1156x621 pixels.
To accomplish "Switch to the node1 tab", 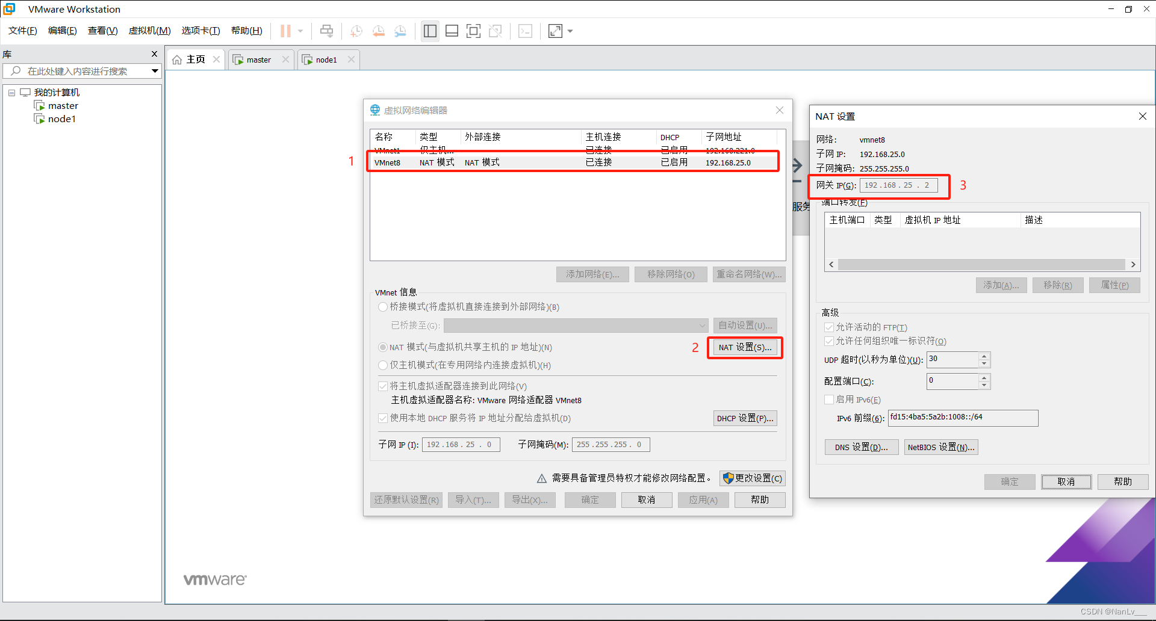I will pos(328,60).
